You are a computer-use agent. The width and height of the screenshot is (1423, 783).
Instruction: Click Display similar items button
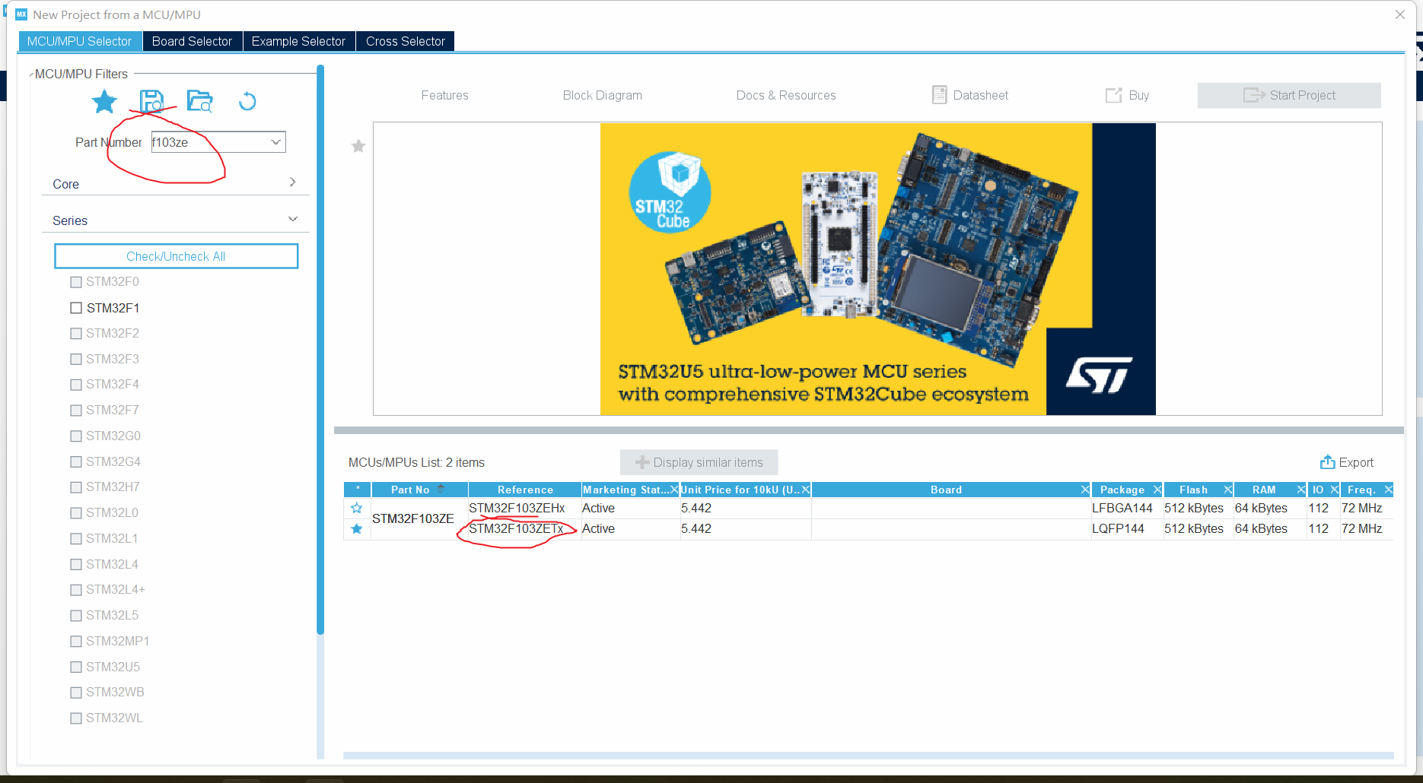(x=699, y=462)
